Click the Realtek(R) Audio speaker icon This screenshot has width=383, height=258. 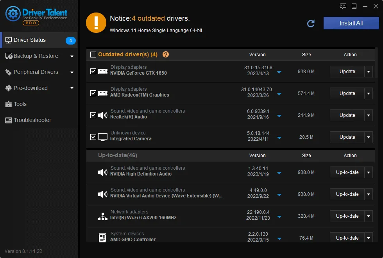tap(103, 115)
